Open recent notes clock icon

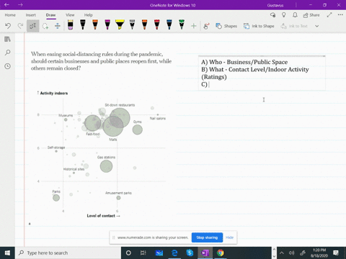[7, 66]
